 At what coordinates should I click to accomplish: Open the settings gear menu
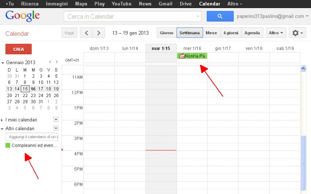coord(297,33)
